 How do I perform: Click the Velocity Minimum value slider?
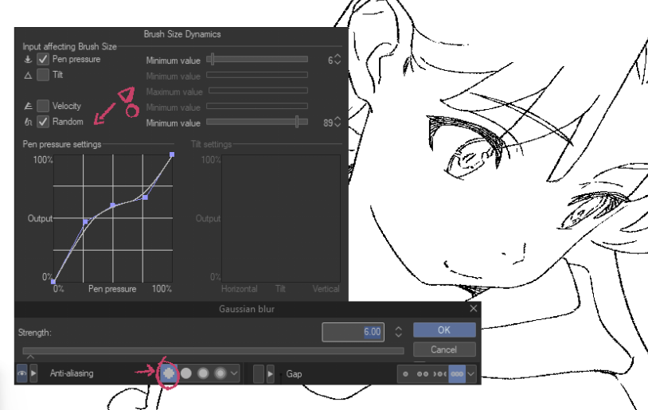coord(257,106)
